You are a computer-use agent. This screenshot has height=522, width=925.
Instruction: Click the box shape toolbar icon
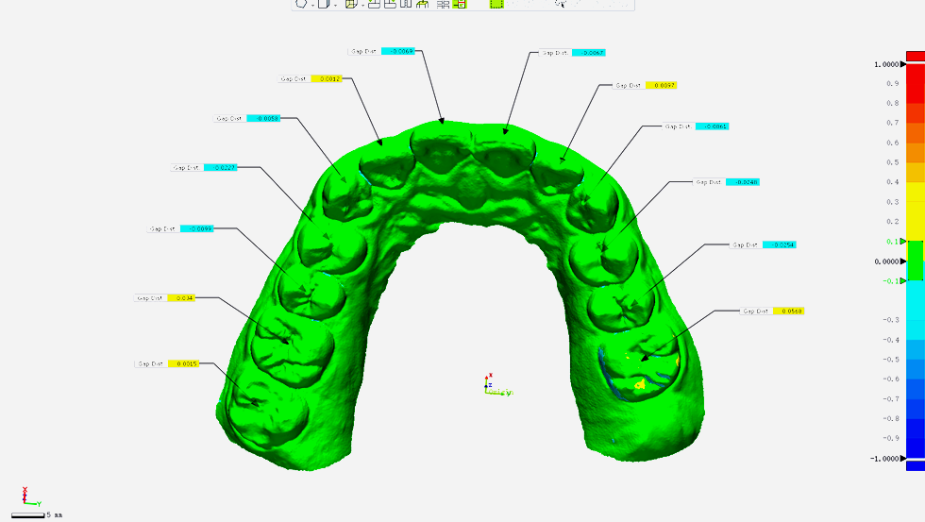(323, 4)
